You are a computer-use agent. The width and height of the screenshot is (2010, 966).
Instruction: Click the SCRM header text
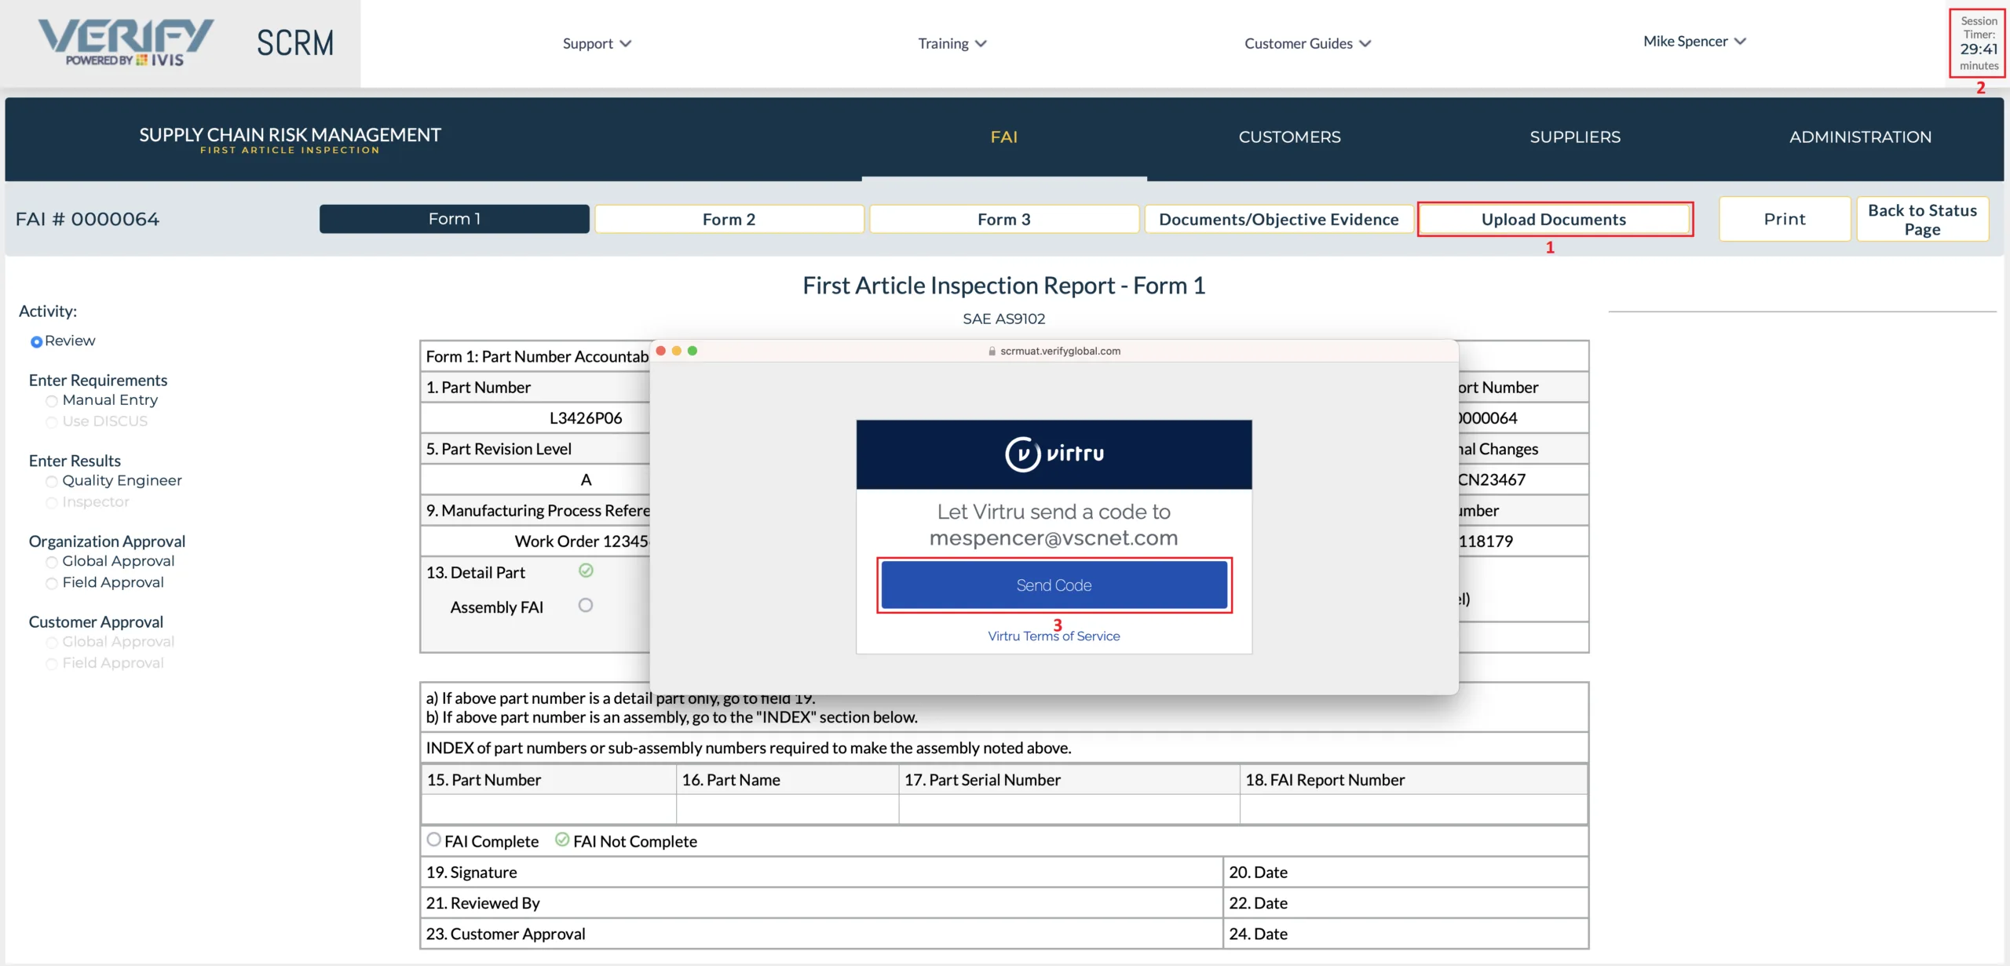(295, 43)
